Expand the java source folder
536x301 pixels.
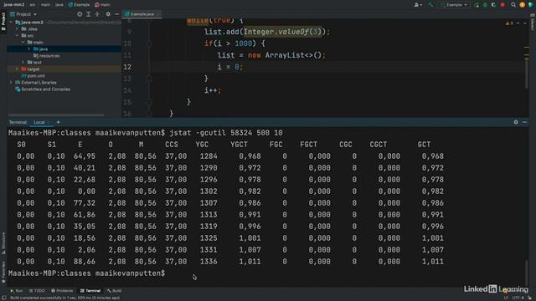click(29, 49)
